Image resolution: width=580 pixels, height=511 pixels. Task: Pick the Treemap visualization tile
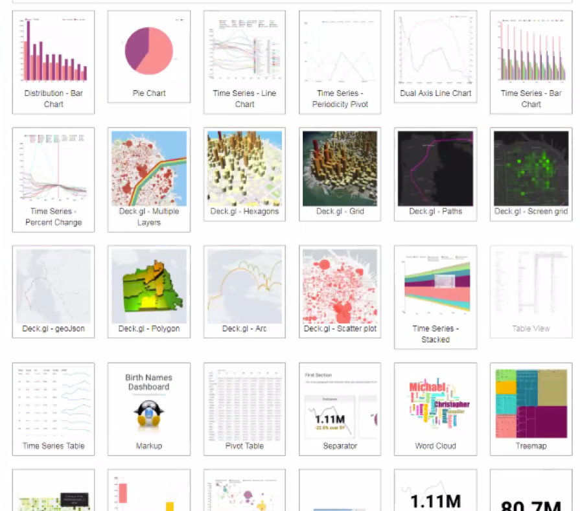click(531, 409)
